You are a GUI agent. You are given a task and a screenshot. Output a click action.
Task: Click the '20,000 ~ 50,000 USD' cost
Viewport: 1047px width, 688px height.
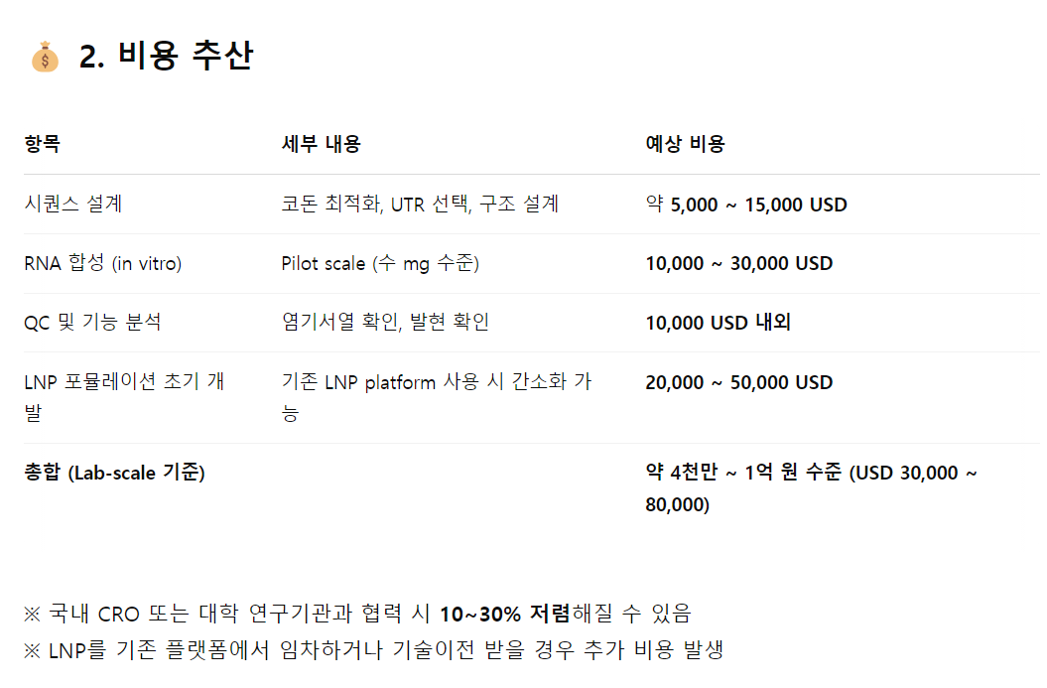tap(739, 382)
